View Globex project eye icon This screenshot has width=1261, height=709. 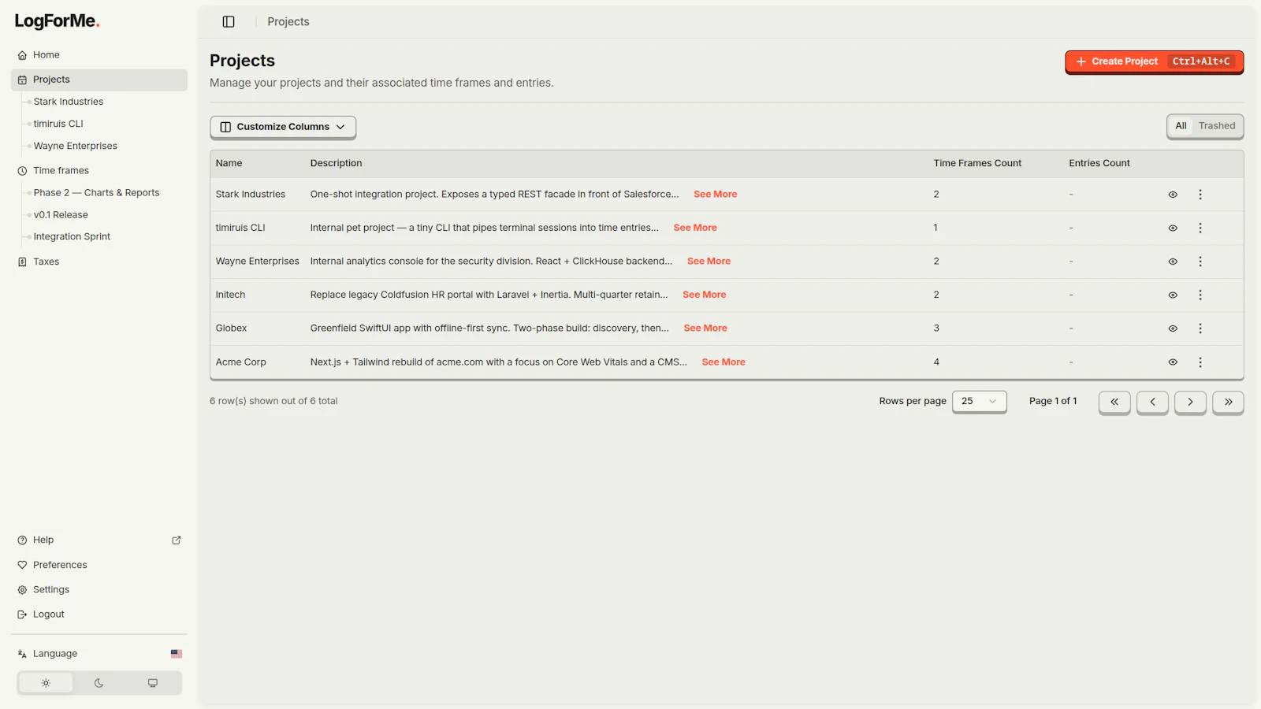[1173, 329]
